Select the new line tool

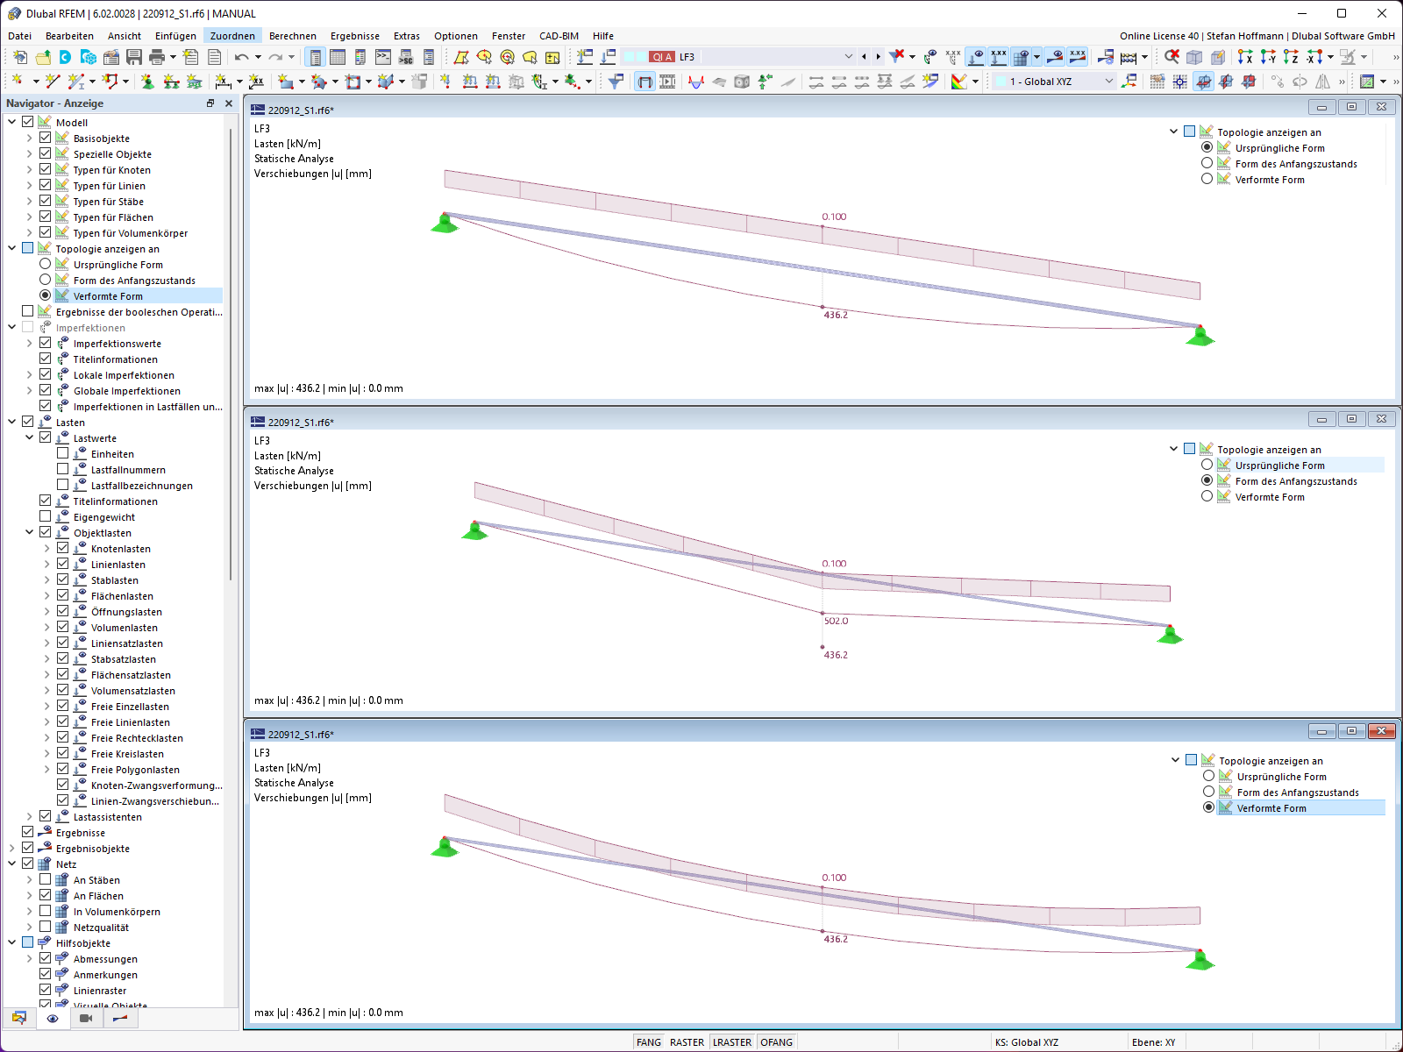[53, 82]
